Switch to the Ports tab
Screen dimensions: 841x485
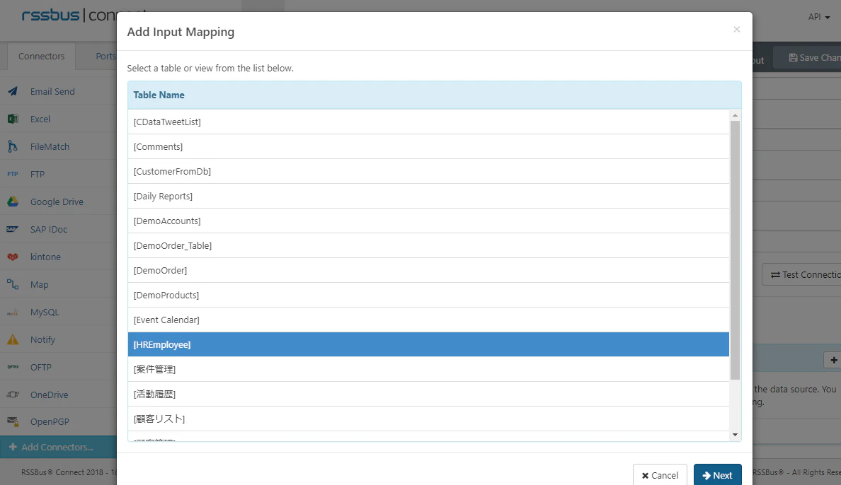[x=105, y=57]
